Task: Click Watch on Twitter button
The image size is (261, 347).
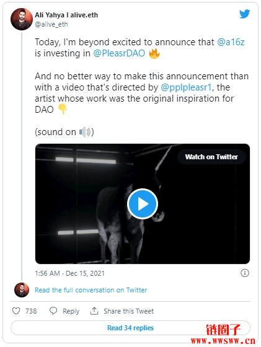Action: point(211,157)
